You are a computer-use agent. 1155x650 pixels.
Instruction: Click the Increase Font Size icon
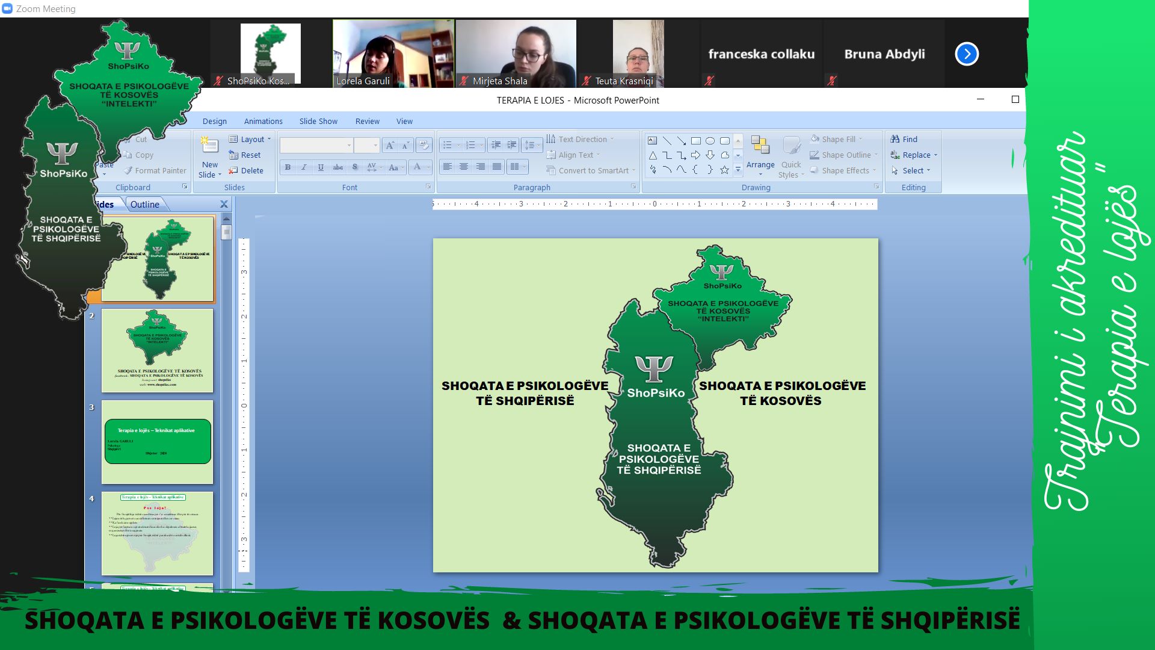coord(390,145)
